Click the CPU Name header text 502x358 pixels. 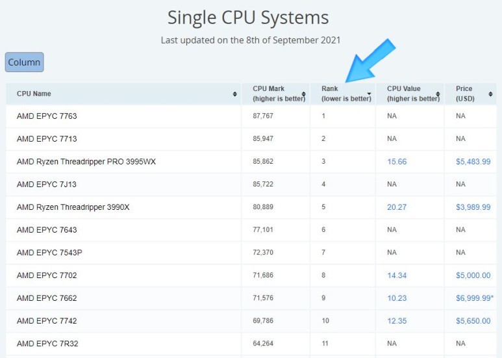point(34,94)
